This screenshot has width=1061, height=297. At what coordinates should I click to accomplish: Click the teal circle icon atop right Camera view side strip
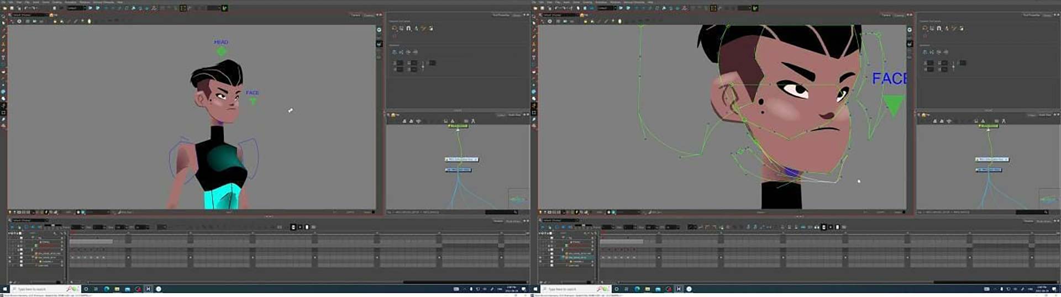pos(910,29)
